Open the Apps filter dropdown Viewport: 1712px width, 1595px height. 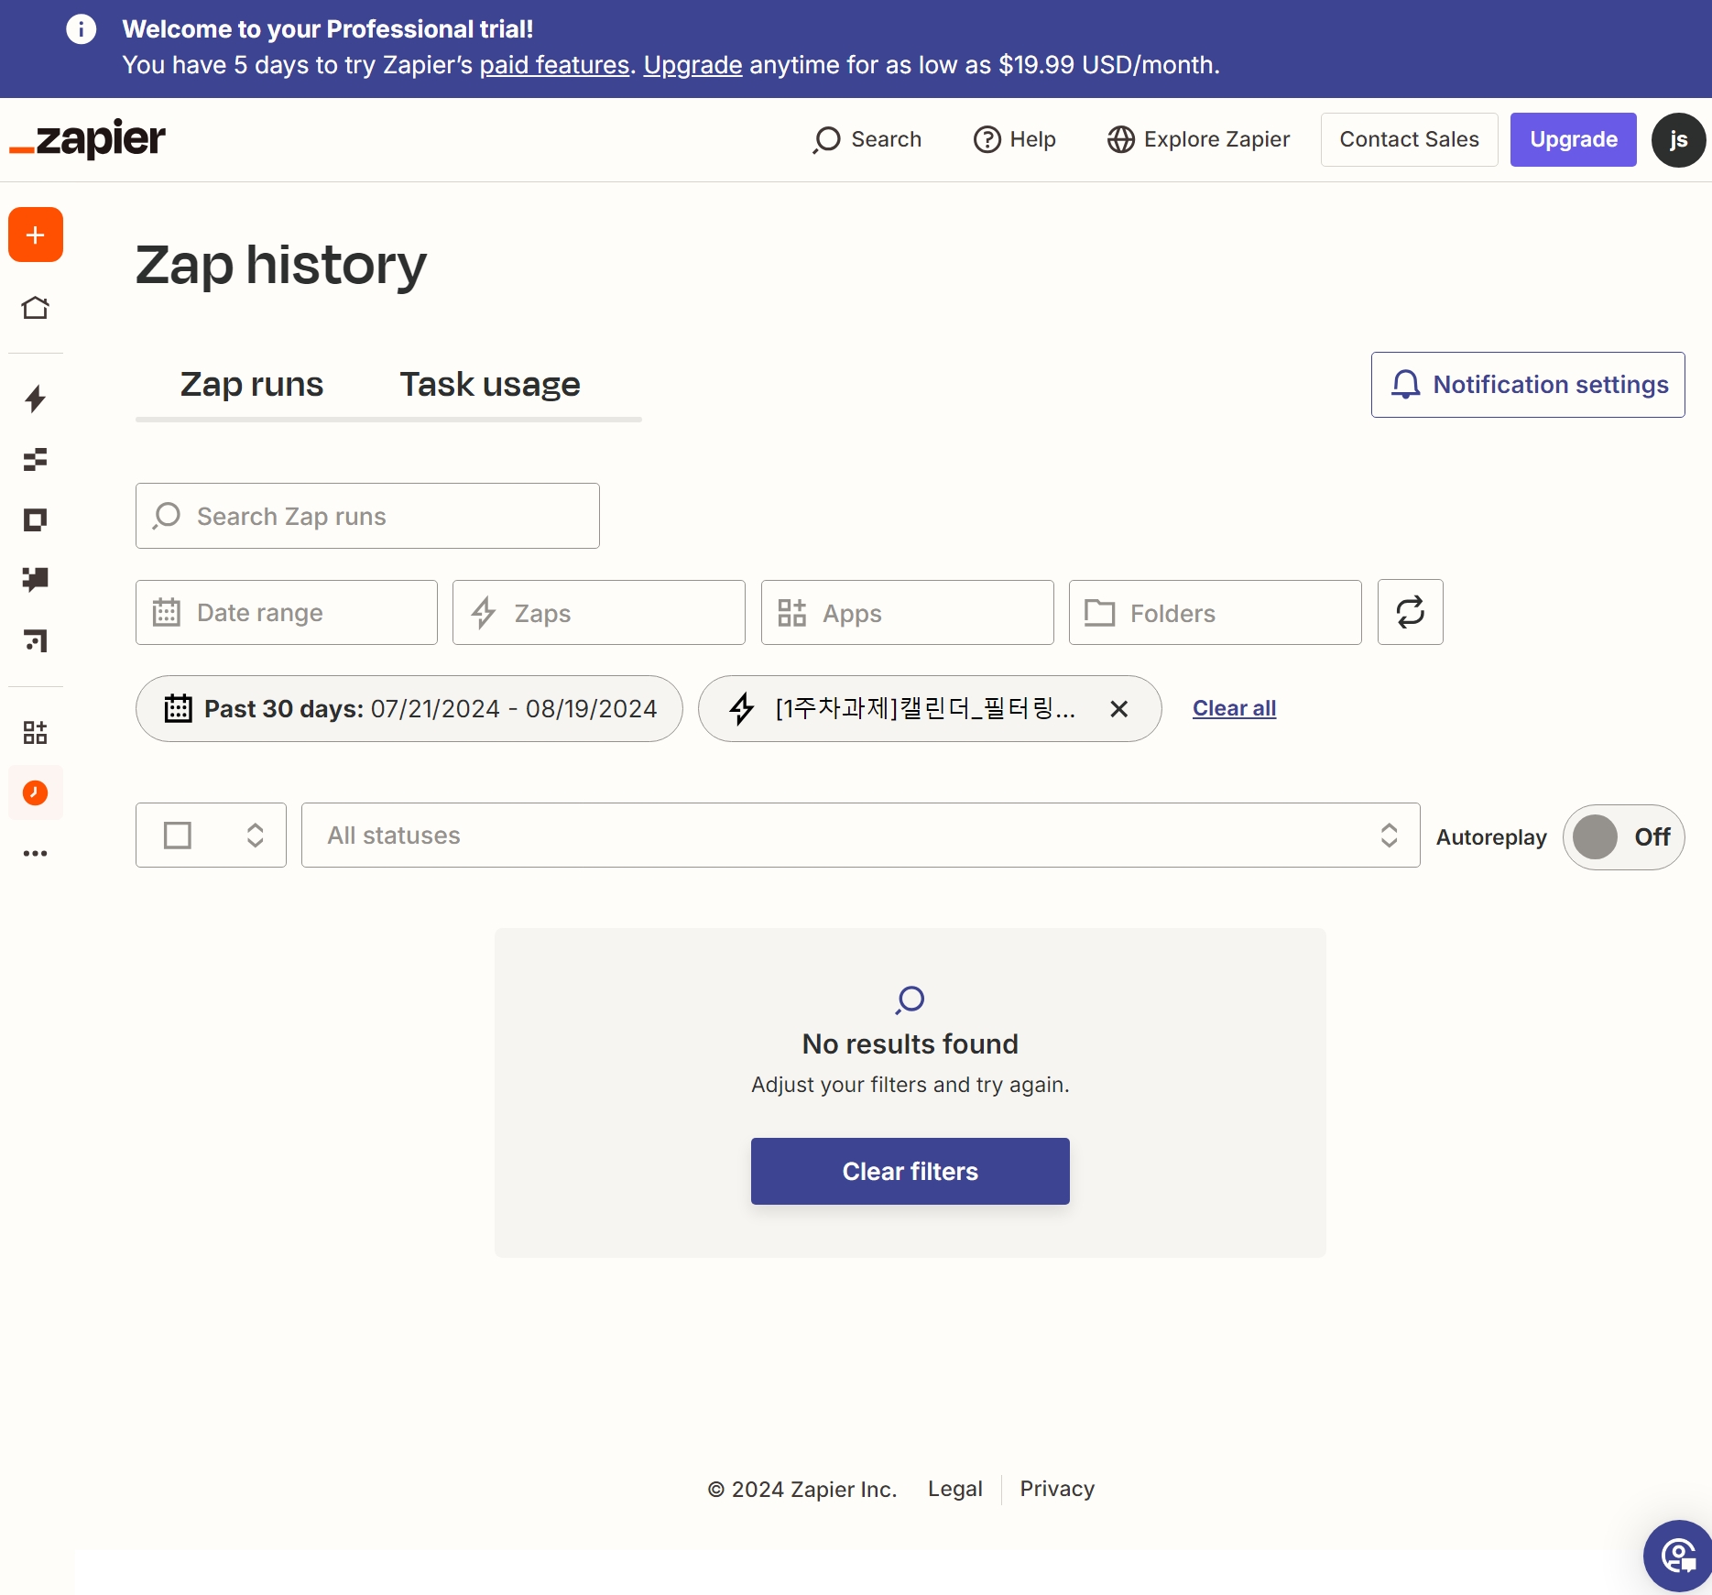tap(908, 612)
